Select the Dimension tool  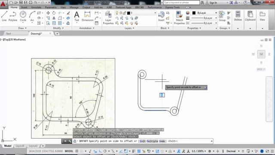coord(87,16)
